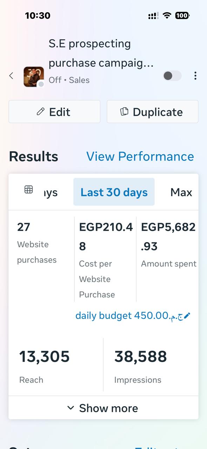
Task: Tap the chevron next to Show more
Action: pos(71,408)
